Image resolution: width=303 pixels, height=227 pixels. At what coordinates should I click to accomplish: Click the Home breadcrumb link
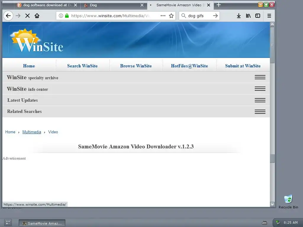pos(10,132)
